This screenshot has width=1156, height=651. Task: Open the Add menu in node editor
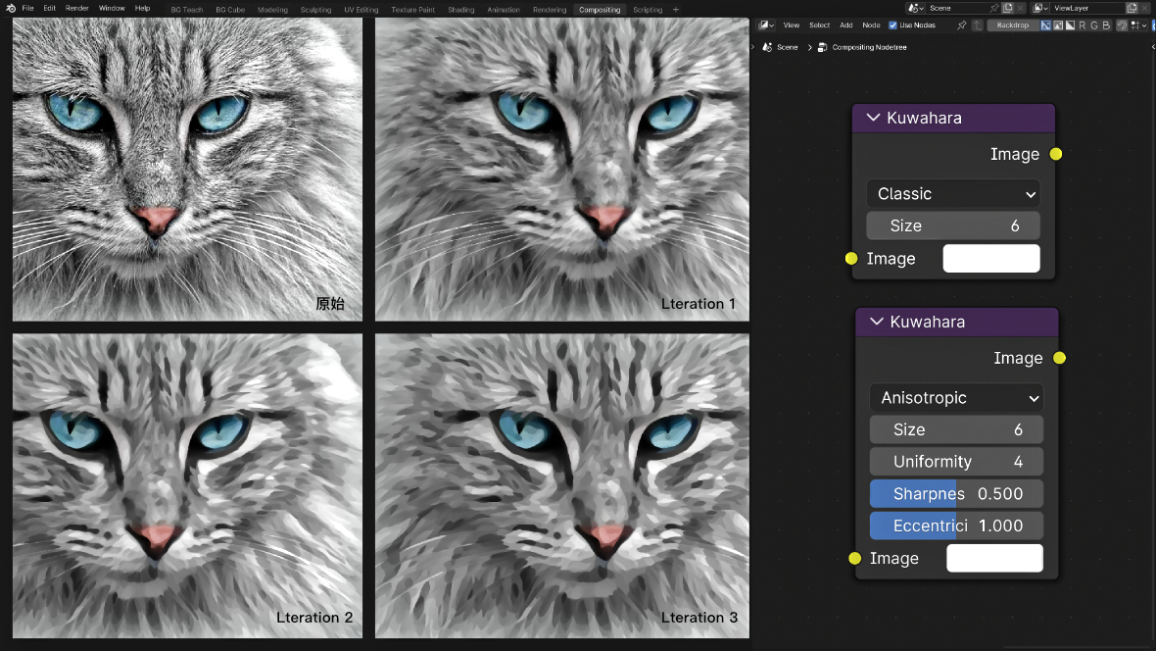845,25
